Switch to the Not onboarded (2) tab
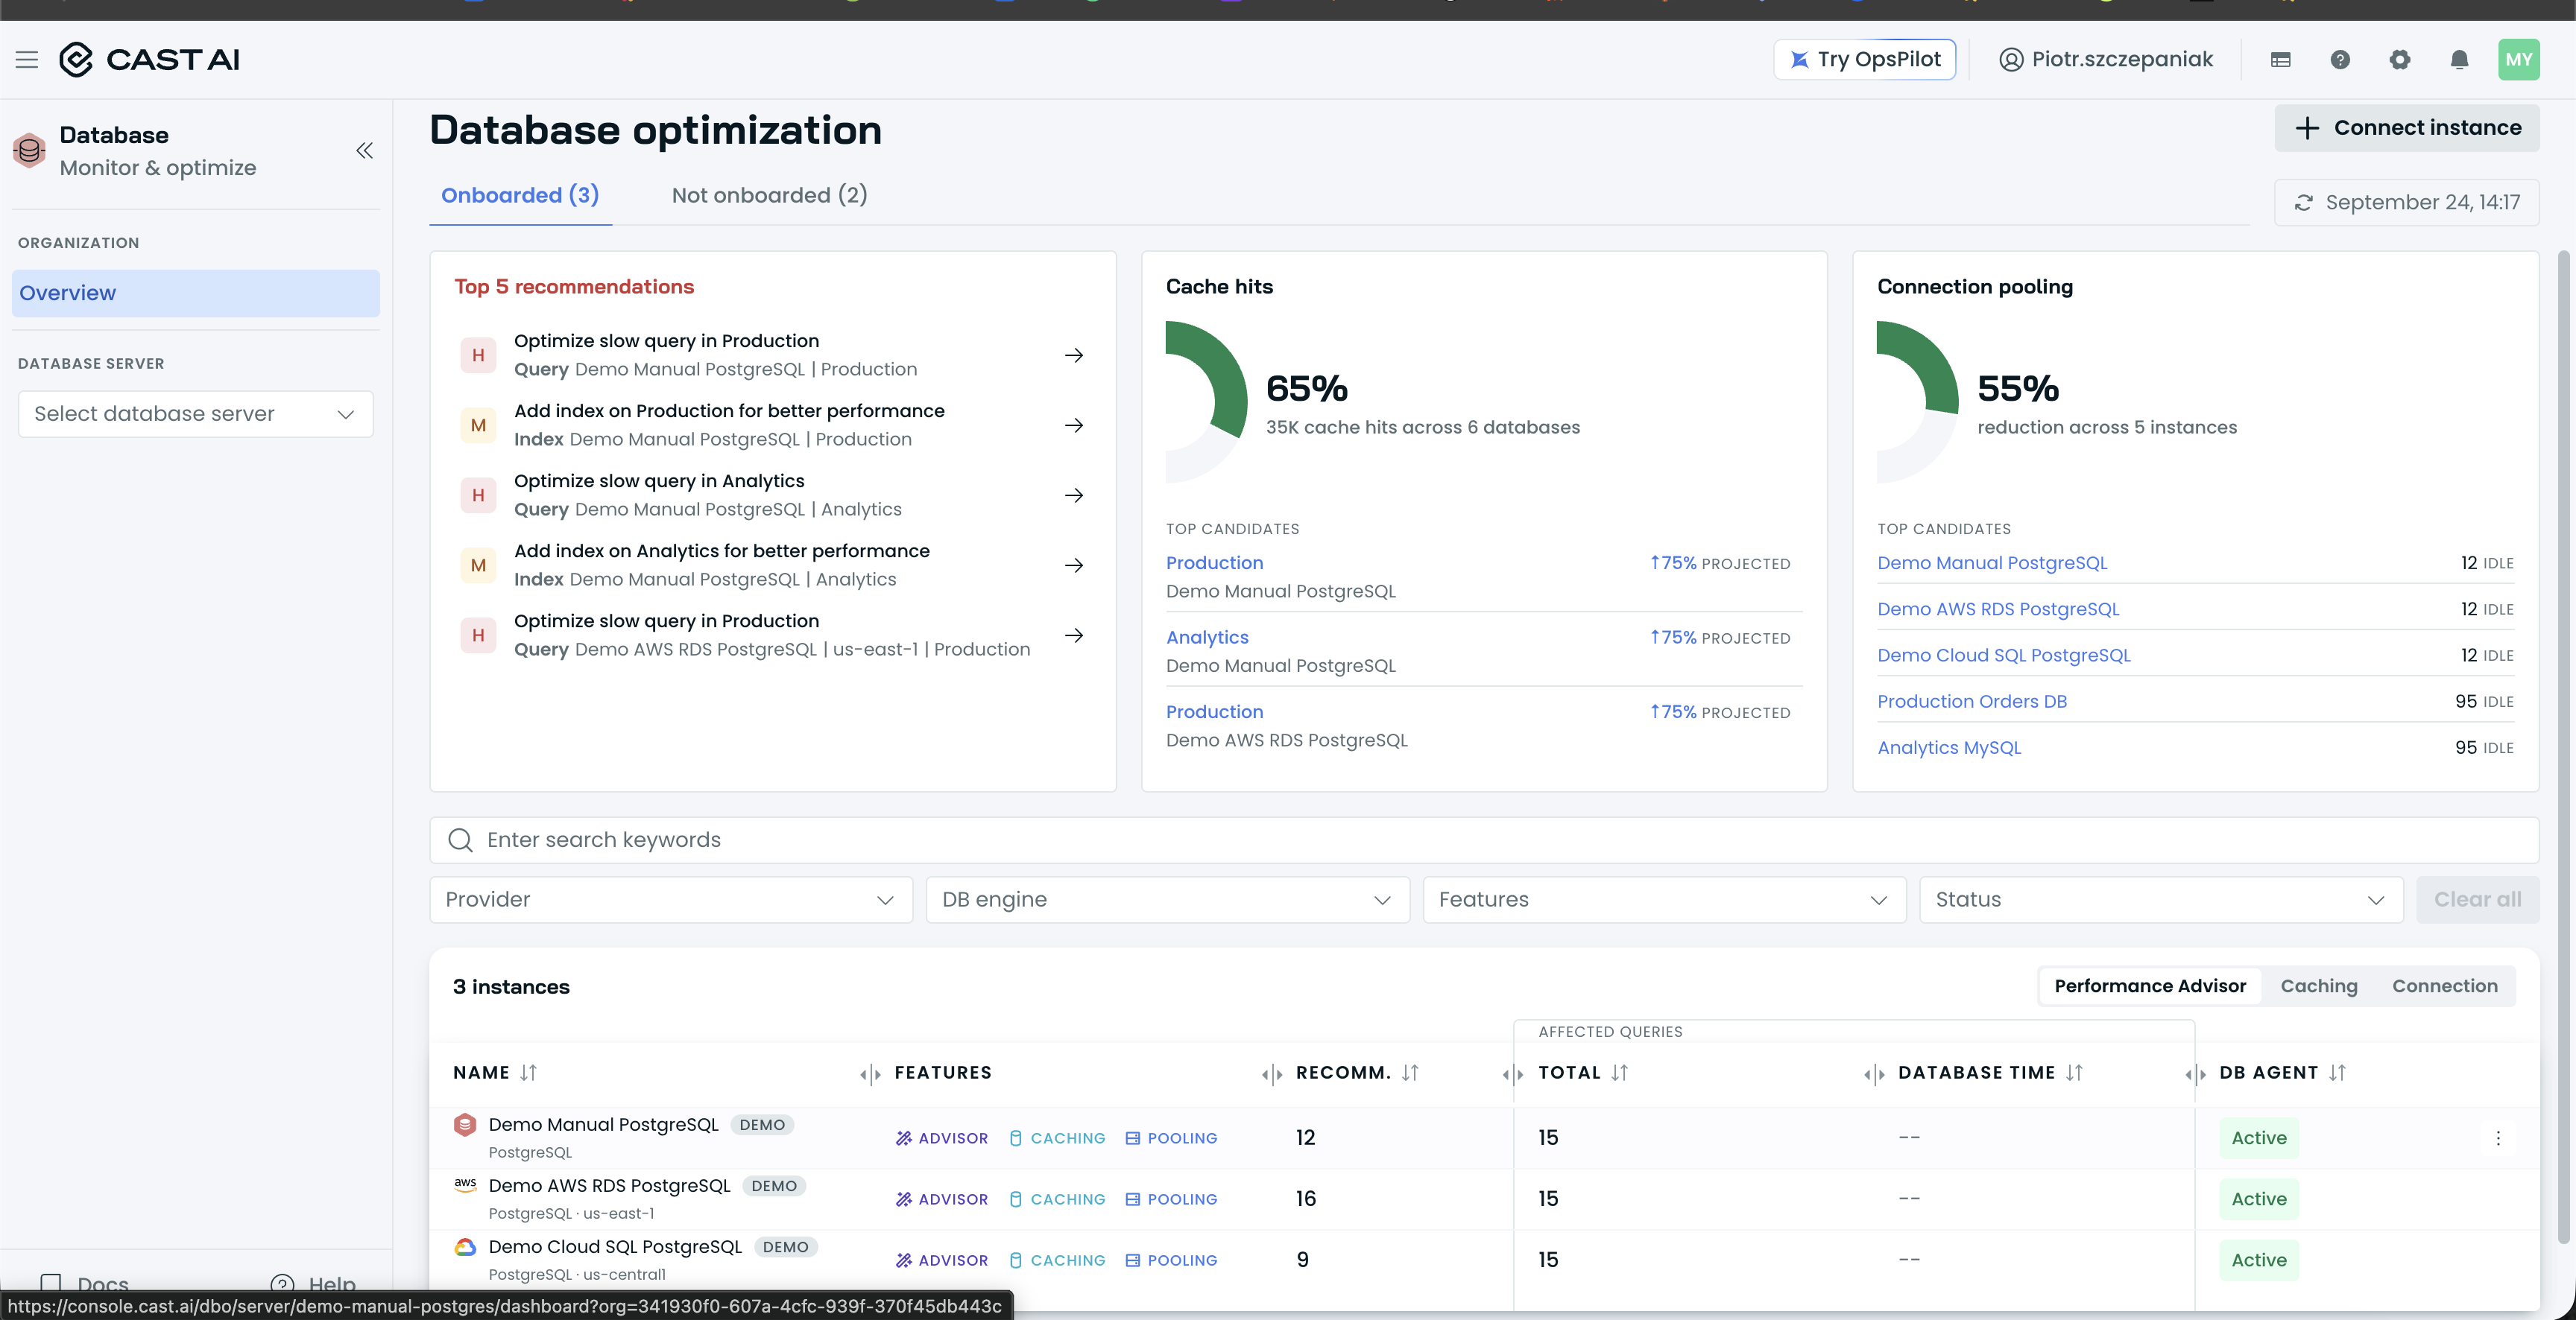 click(769, 196)
